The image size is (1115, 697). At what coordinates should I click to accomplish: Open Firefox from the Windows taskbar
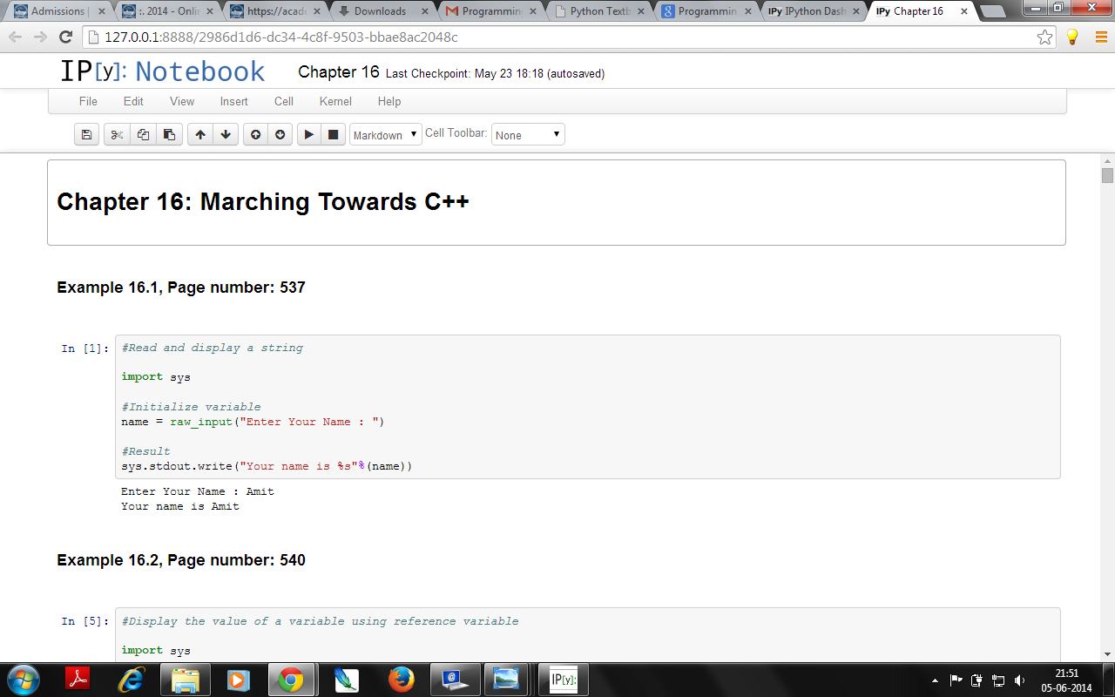click(x=401, y=679)
